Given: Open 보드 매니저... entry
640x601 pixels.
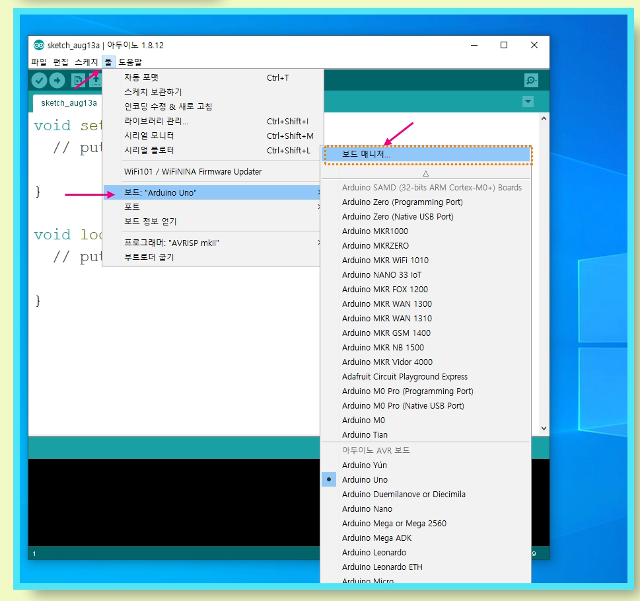Looking at the screenshot, I should pyautogui.click(x=427, y=155).
